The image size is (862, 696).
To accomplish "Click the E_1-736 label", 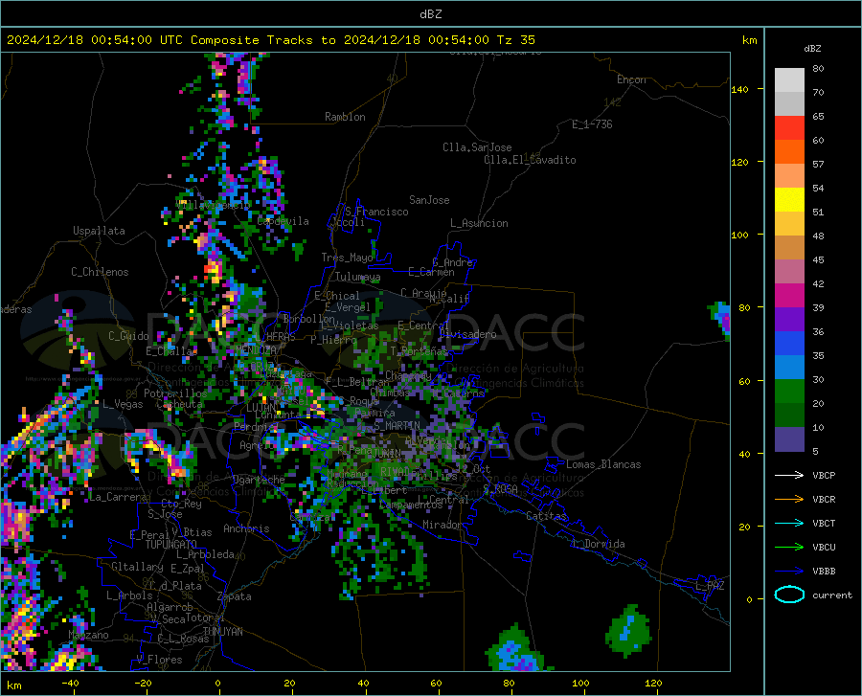I will (592, 124).
